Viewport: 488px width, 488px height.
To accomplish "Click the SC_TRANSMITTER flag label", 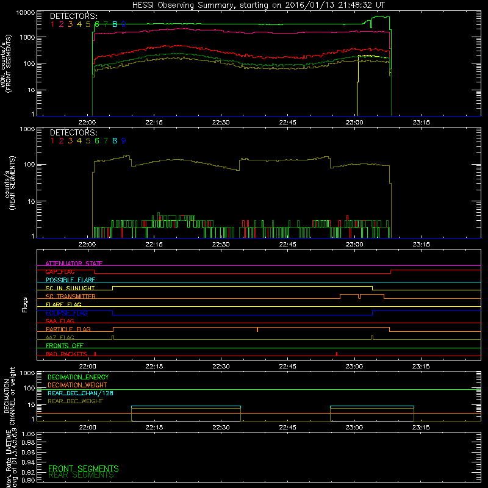I will [x=71, y=296].
